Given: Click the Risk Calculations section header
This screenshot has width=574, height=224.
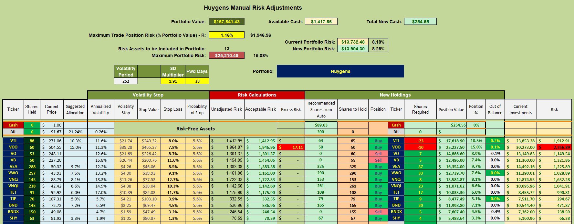Looking at the screenshot, I should pyautogui.click(x=257, y=95).
